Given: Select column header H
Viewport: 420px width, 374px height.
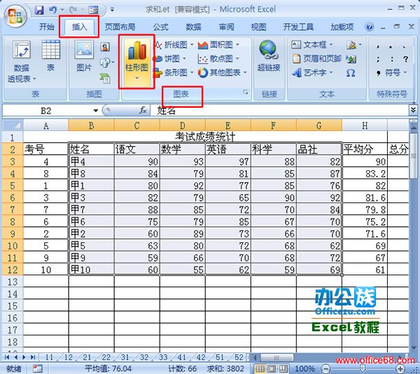Looking at the screenshot, I should (x=365, y=125).
